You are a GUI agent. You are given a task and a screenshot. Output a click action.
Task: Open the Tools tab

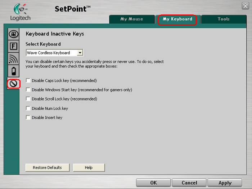224,19
